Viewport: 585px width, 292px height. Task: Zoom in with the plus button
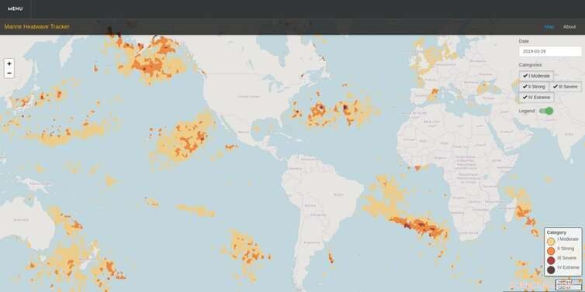click(9, 64)
